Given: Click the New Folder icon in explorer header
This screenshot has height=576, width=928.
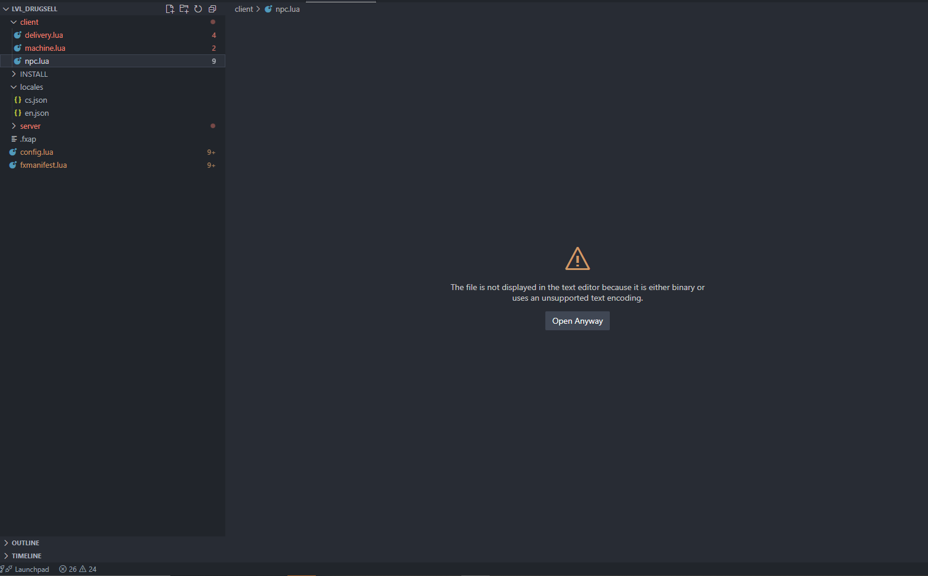Looking at the screenshot, I should [184, 9].
